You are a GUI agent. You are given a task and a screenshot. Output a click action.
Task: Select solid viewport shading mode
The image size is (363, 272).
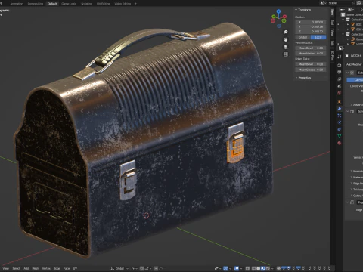(259, 268)
